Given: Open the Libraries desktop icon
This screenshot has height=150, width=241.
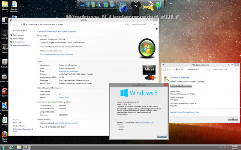Looking at the screenshot, I should click(5, 6).
